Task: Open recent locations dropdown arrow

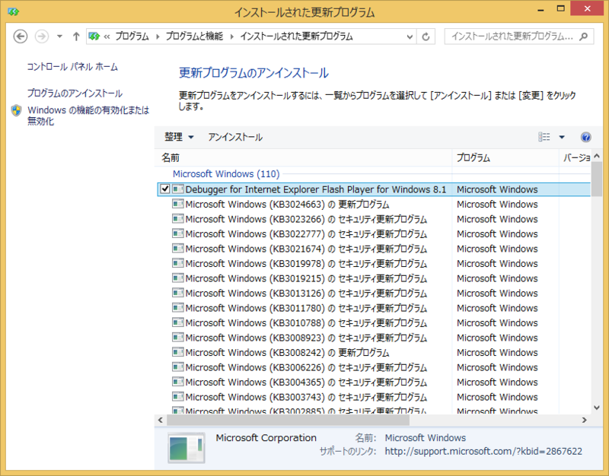Action: (59, 36)
